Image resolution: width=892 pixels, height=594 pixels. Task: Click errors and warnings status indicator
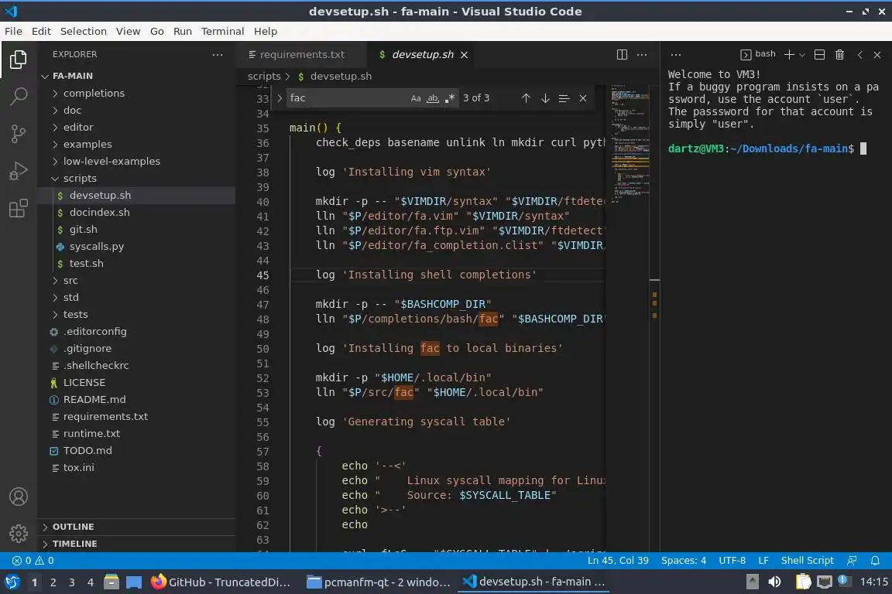[33, 561]
